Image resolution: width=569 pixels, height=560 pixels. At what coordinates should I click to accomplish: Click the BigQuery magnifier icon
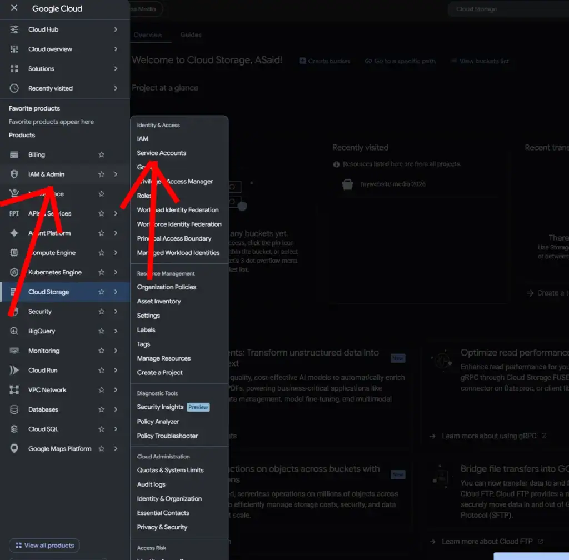(14, 331)
